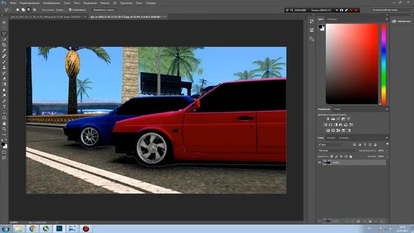Select the Gradient tool

tap(5, 84)
